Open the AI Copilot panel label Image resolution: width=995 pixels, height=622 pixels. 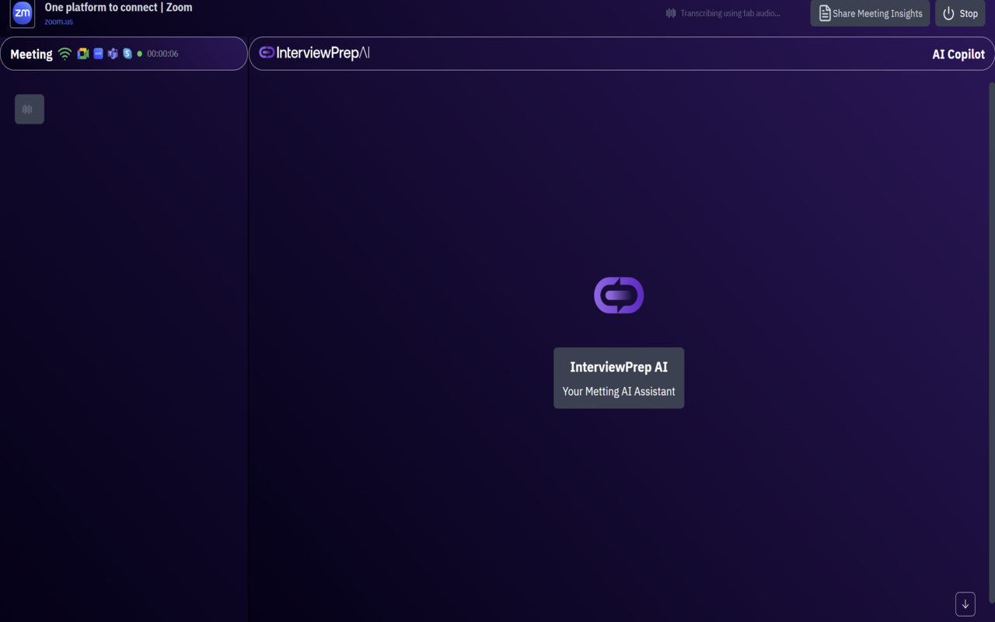coord(958,54)
